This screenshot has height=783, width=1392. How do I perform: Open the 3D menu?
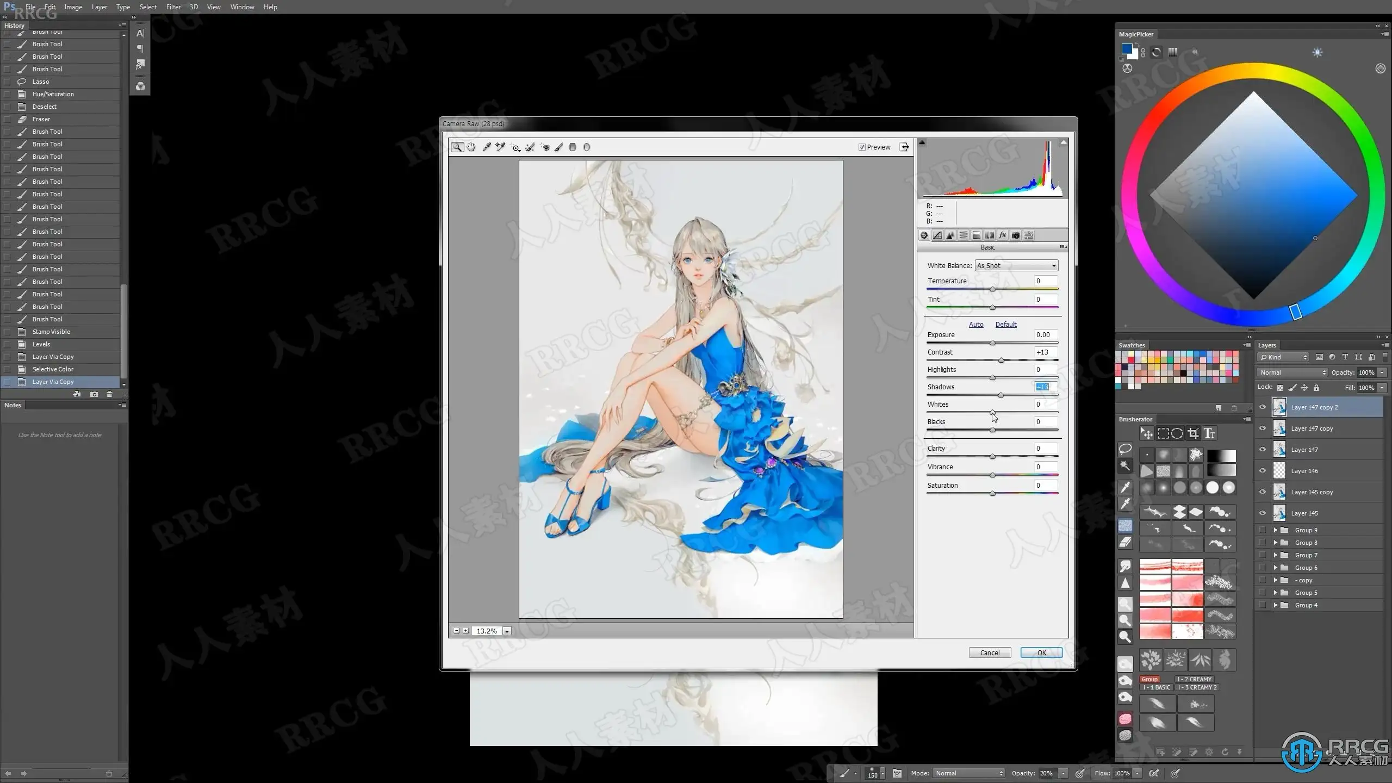pos(194,7)
